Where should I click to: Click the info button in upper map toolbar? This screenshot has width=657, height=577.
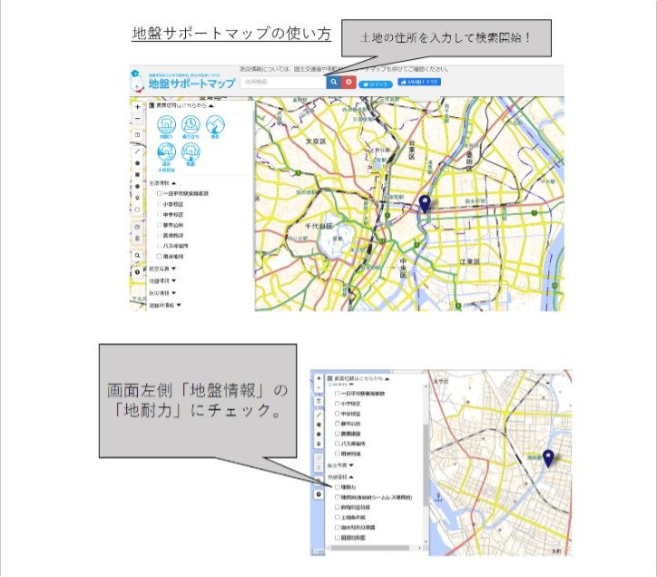(137, 272)
